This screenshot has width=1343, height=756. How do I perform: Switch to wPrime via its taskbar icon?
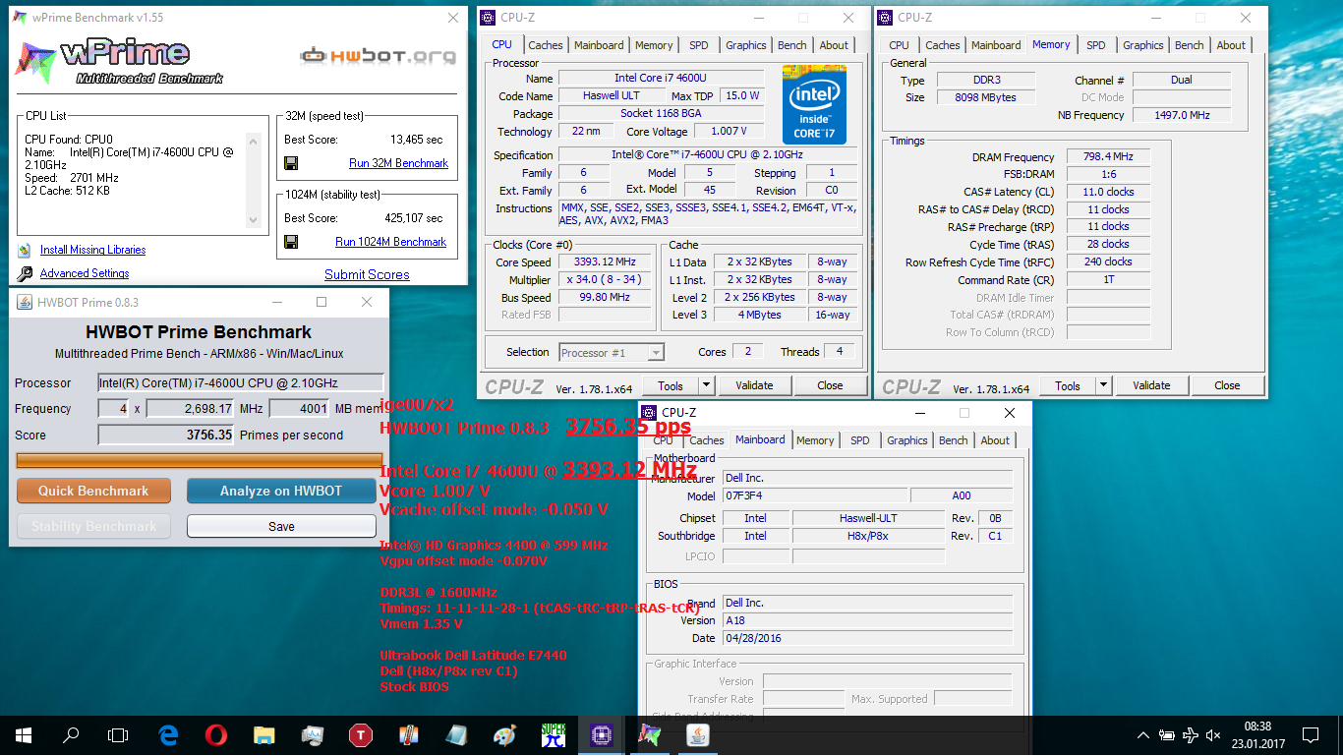coord(649,734)
